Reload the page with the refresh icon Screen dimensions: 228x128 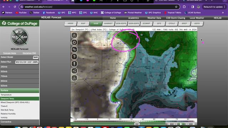click(15, 7)
